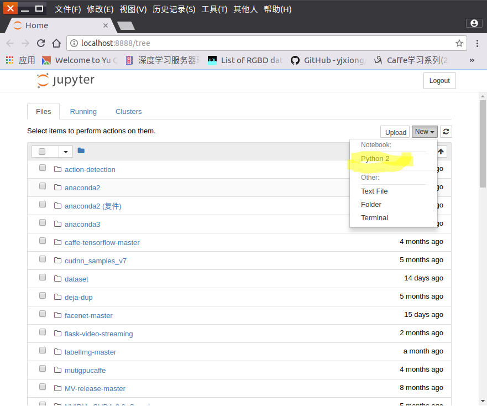
Task: Select the Files tab
Action: coord(44,112)
